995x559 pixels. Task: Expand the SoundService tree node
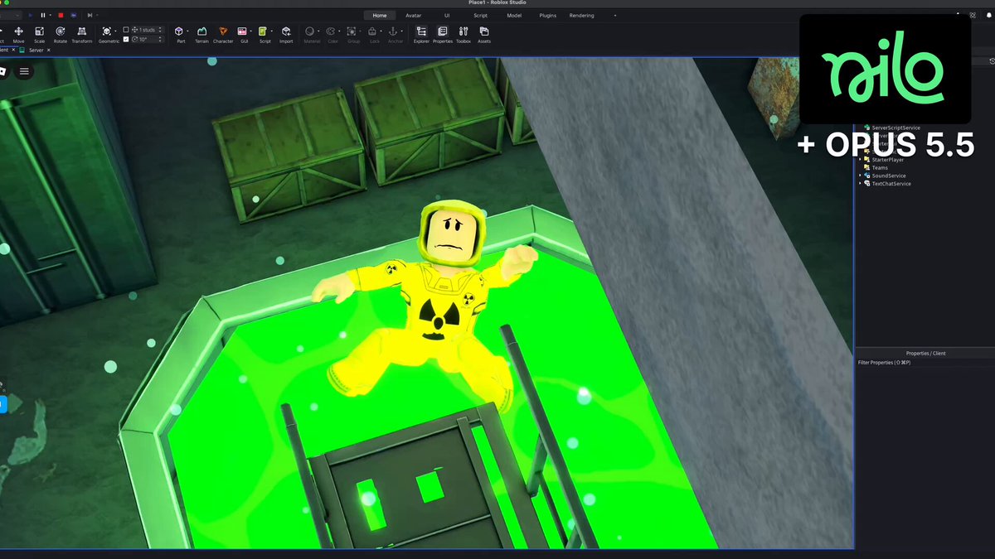point(860,176)
